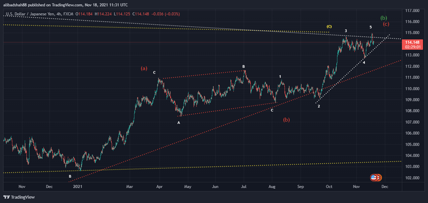Select the B label under the January 2021 low

click(70, 176)
